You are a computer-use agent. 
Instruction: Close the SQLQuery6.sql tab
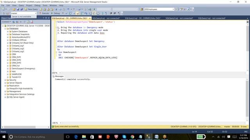point(90,18)
